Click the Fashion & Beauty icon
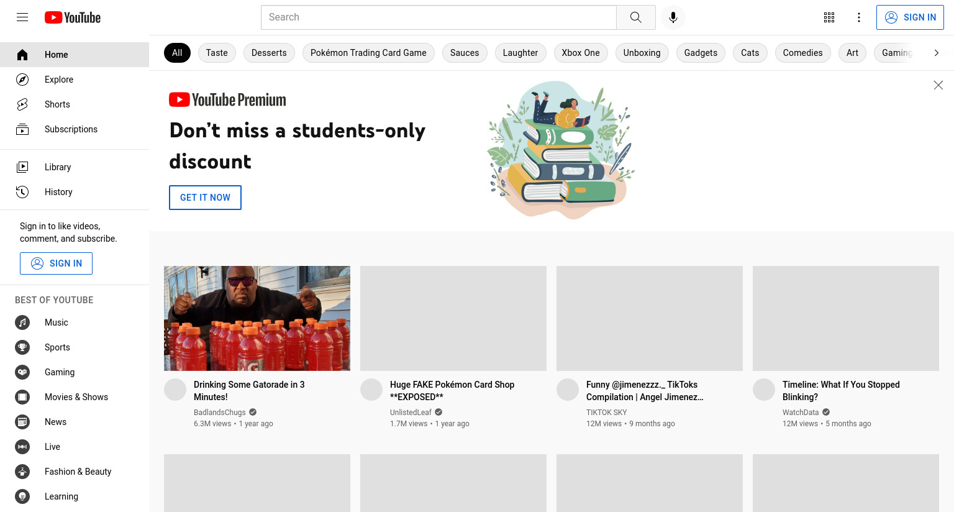This screenshot has height=512, width=954. [22, 472]
